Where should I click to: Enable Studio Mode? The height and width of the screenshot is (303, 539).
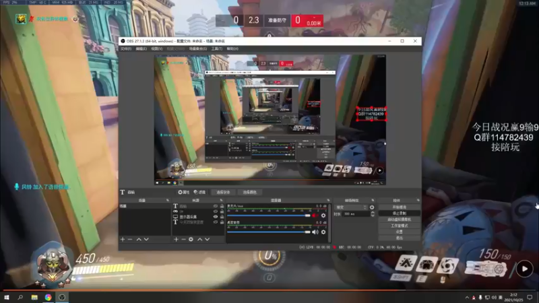pyautogui.click(x=399, y=226)
